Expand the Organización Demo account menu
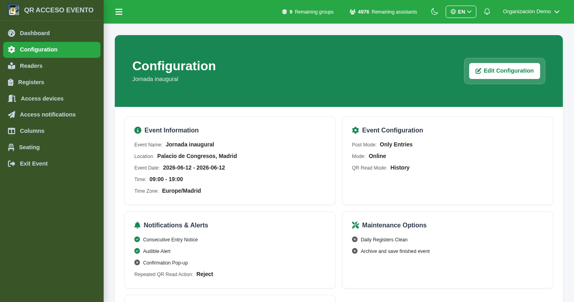The width and height of the screenshot is (574, 302). click(x=531, y=12)
